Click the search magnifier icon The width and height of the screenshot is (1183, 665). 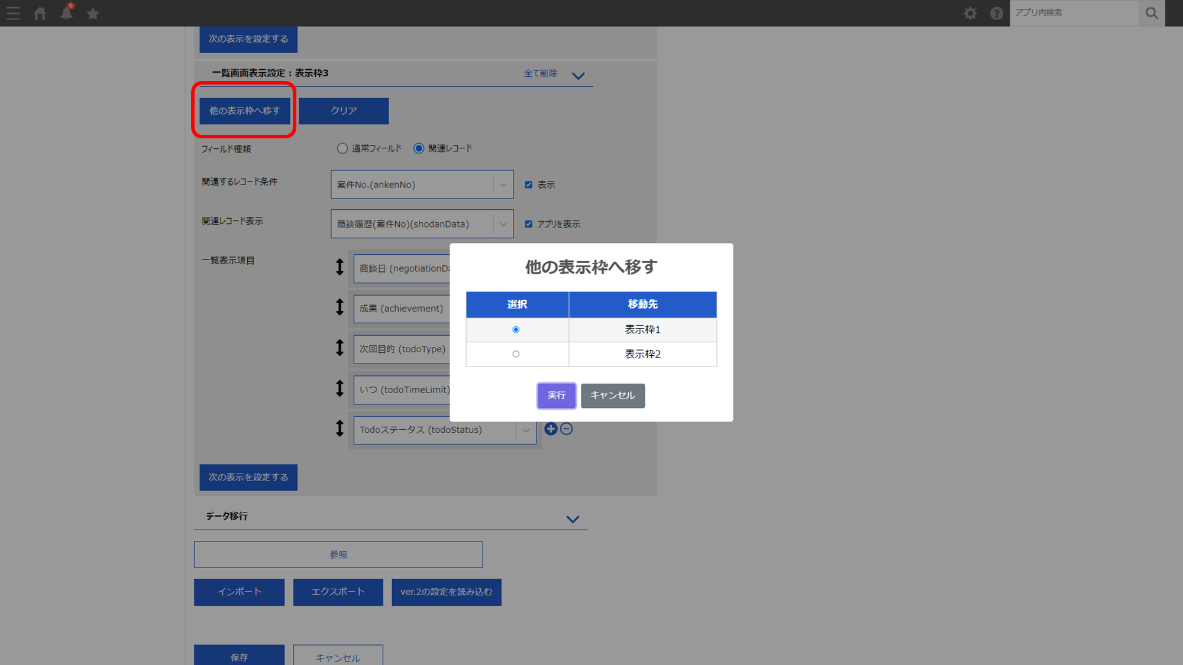1152,13
